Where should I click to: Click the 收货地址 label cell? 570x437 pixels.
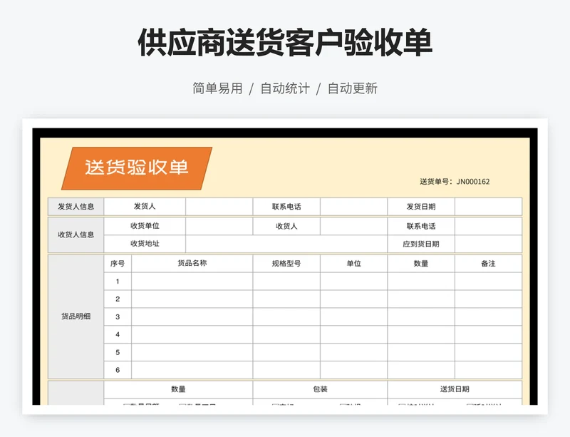145,244
